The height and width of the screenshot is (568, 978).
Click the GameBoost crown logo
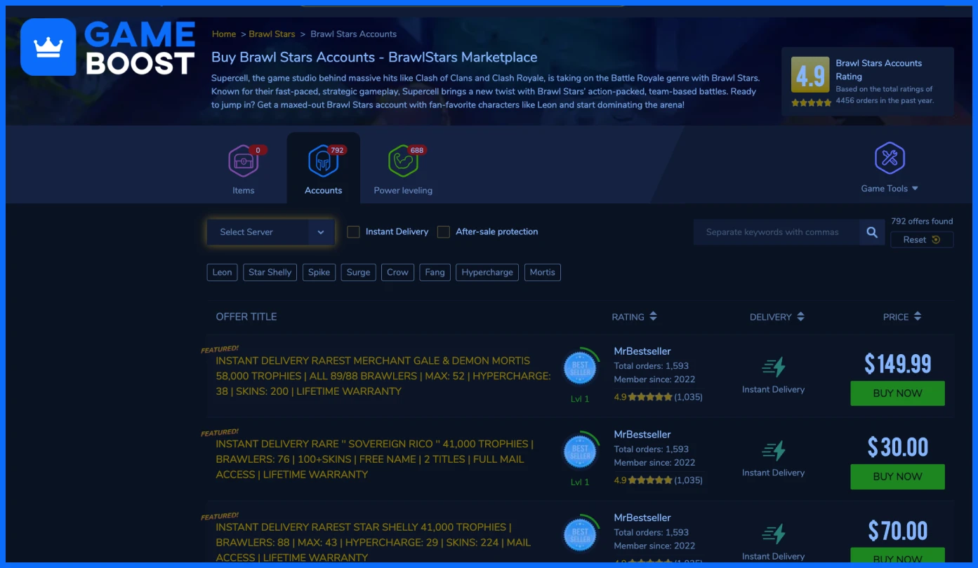pyautogui.click(x=48, y=47)
